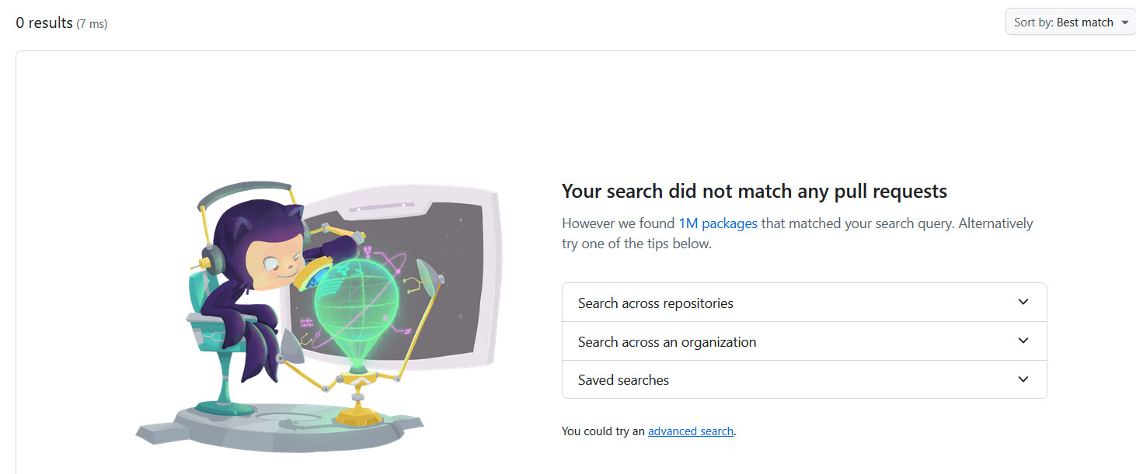
Task: Expand the Search across repositories tip
Action: click(x=804, y=303)
